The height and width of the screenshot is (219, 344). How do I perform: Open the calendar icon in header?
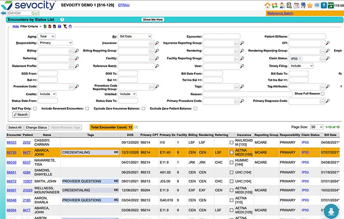[x=296, y=5]
